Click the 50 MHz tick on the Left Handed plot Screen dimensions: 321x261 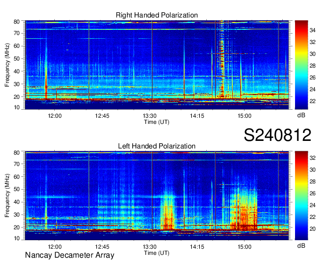17,189
